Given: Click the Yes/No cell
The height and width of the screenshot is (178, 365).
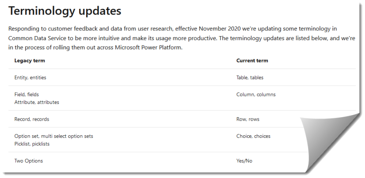Looking at the screenshot, I should (244, 161).
